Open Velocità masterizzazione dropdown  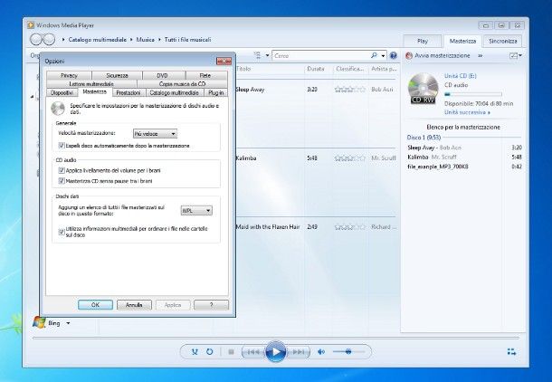(x=155, y=134)
